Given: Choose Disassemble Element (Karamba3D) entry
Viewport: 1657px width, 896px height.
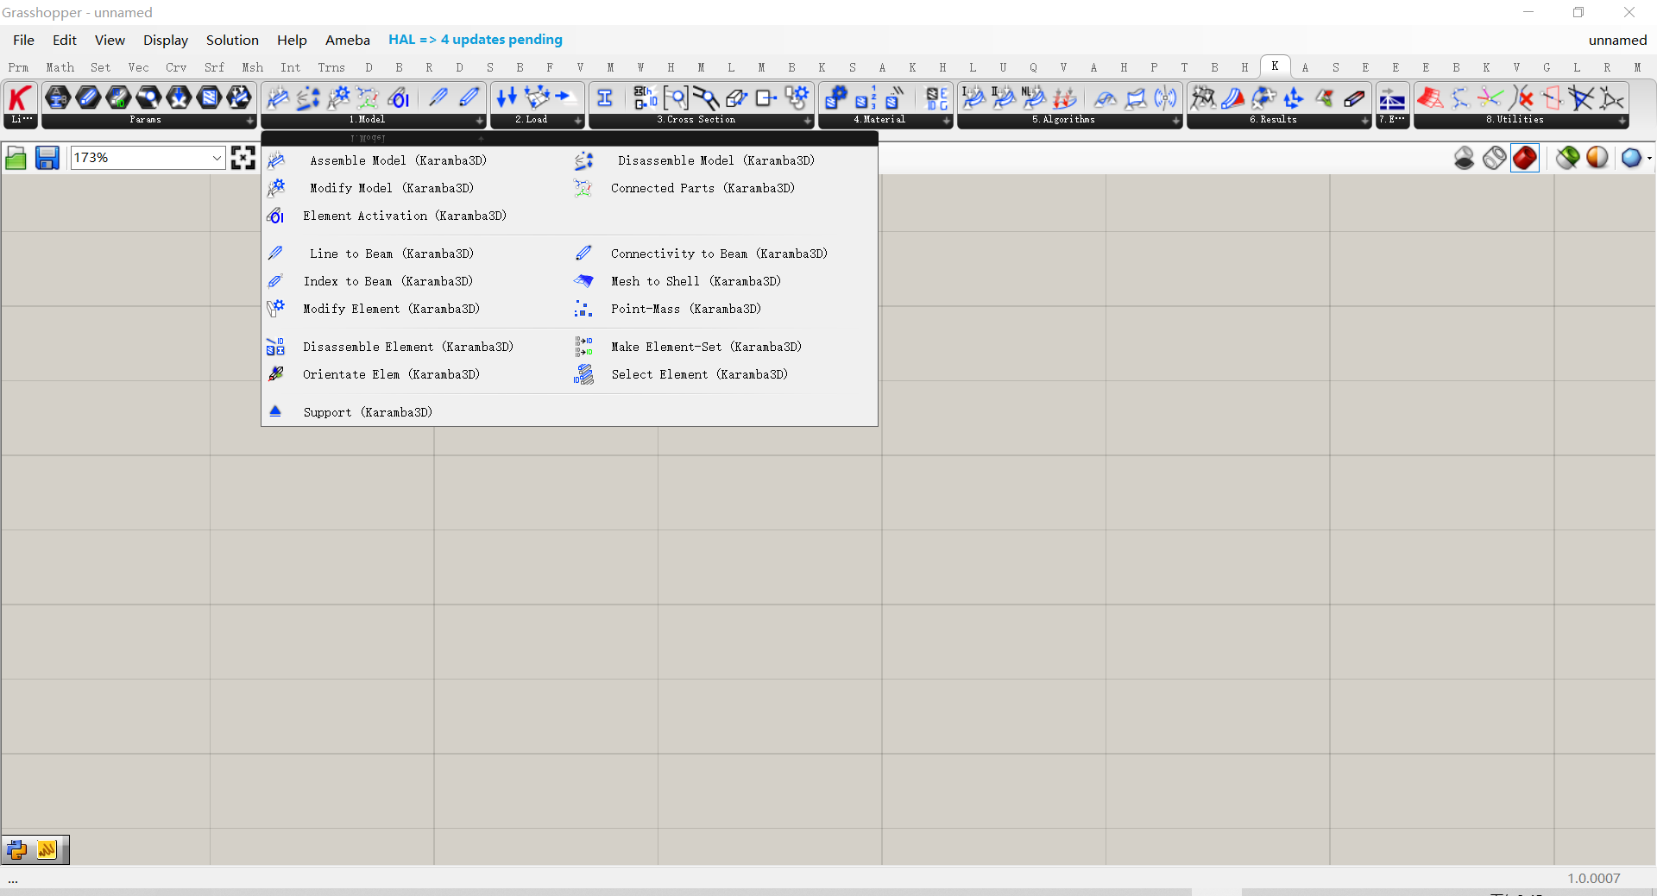Looking at the screenshot, I should click(x=408, y=347).
